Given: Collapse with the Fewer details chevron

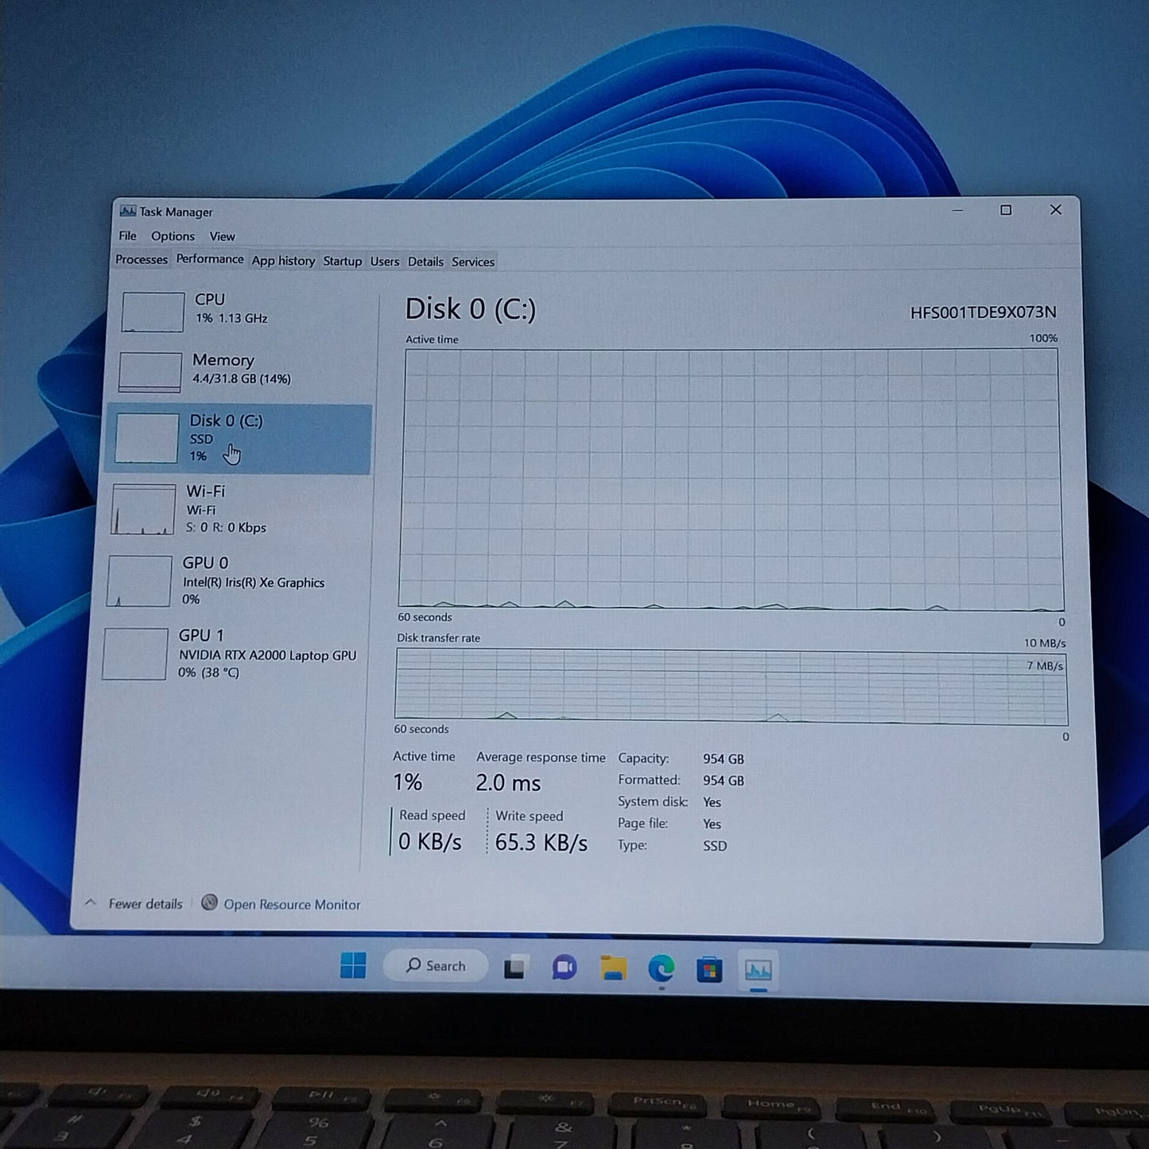Looking at the screenshot, I should [91, 903].
